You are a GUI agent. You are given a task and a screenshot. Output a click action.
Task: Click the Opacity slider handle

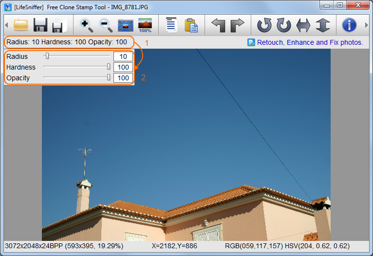[109, 77]
